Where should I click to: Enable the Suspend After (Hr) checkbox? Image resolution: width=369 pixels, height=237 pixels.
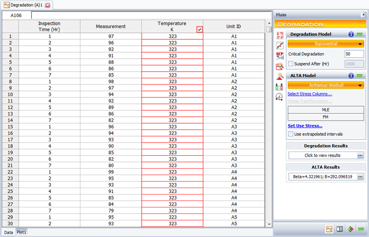coord(291,64)
